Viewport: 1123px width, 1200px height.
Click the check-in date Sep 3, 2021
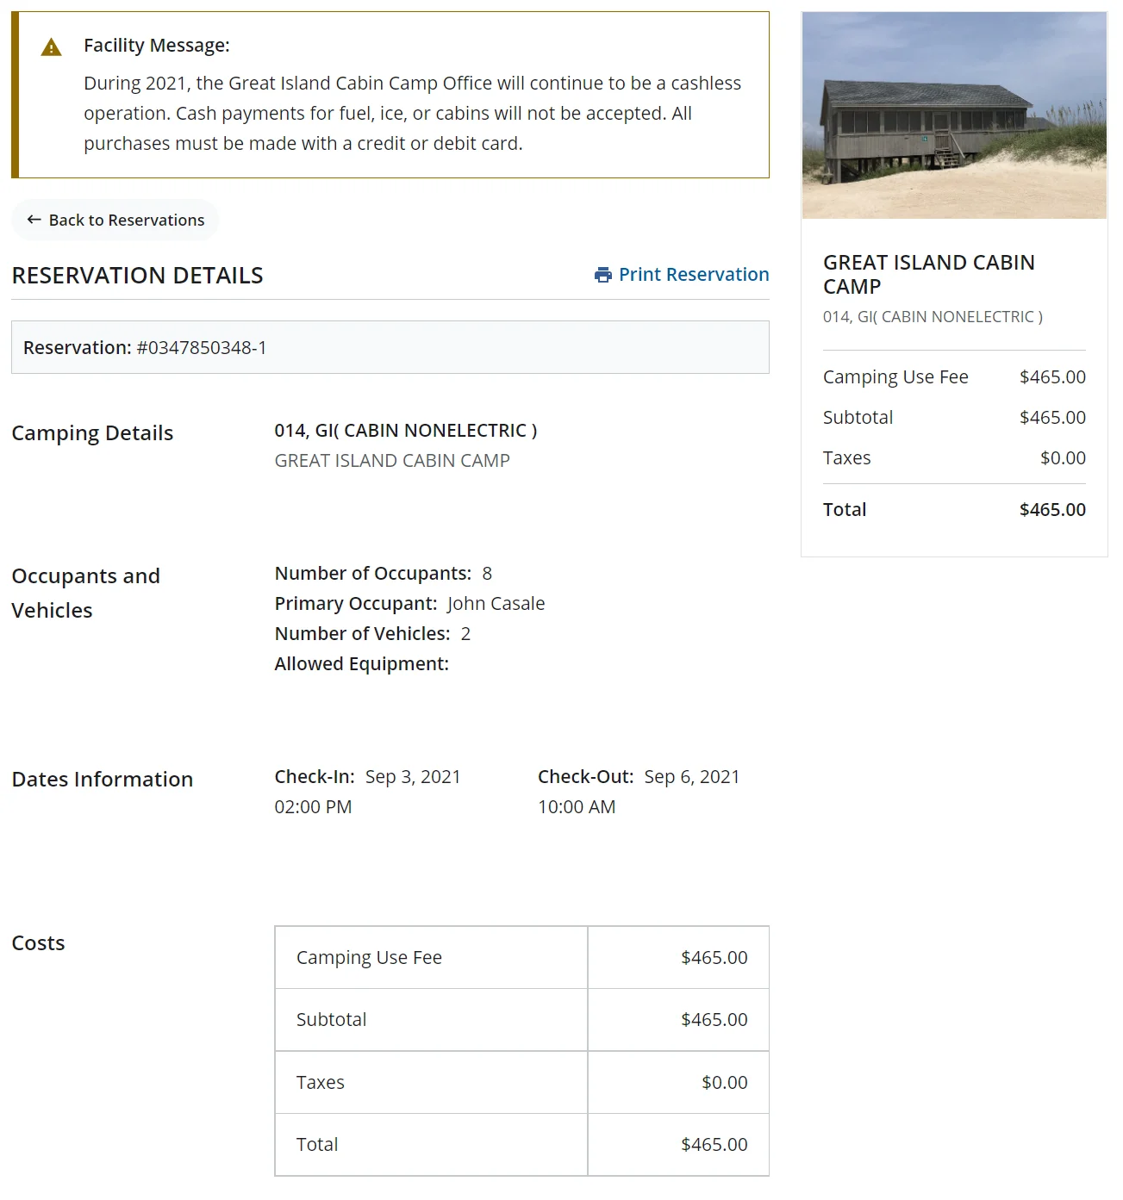(413, 777)
